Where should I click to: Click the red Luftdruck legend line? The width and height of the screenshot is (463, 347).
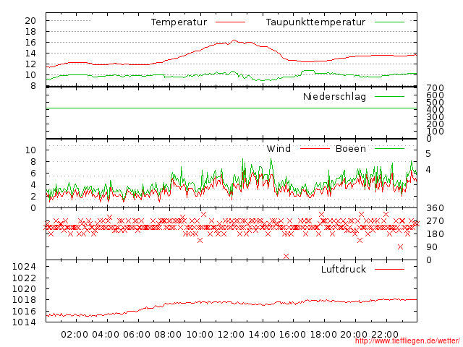pos(389,269)
